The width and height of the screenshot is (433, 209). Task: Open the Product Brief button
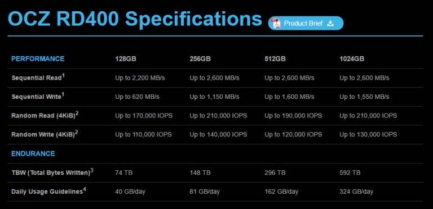306,24
